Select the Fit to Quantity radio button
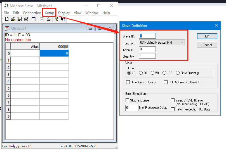This screenshot has width=226, height=151. point(178,73)
